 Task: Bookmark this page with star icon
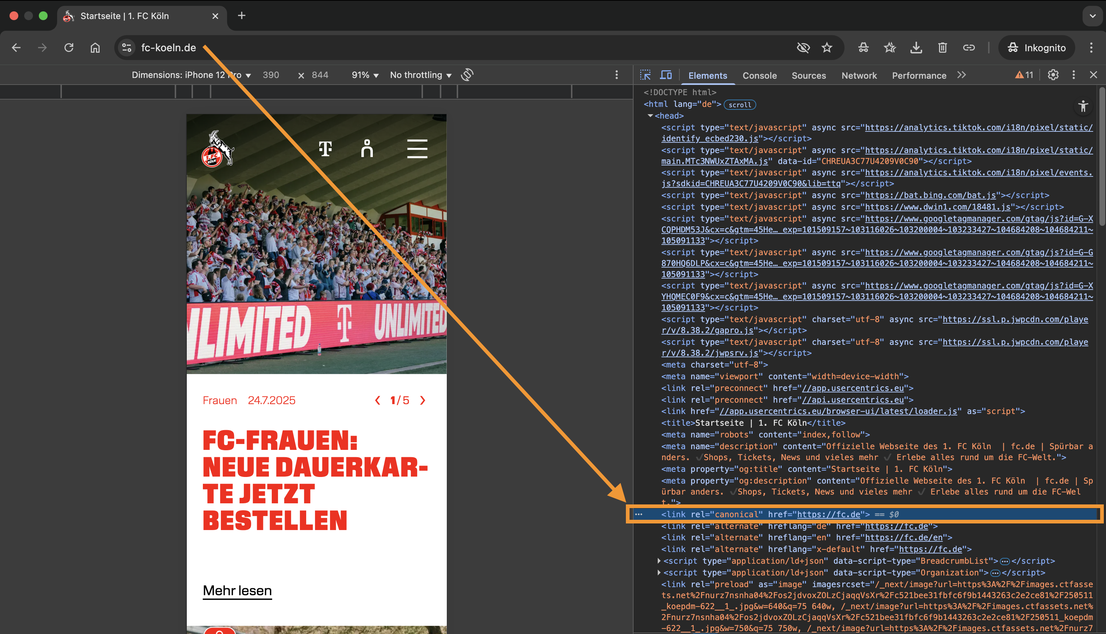(827, 48)
